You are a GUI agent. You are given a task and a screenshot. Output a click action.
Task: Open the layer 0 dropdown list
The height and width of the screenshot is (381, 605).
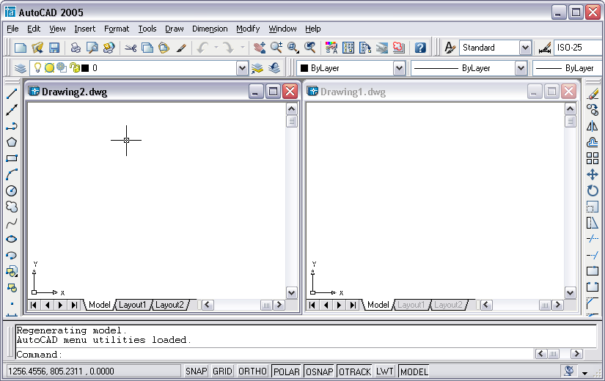click(x=242, y=68)
